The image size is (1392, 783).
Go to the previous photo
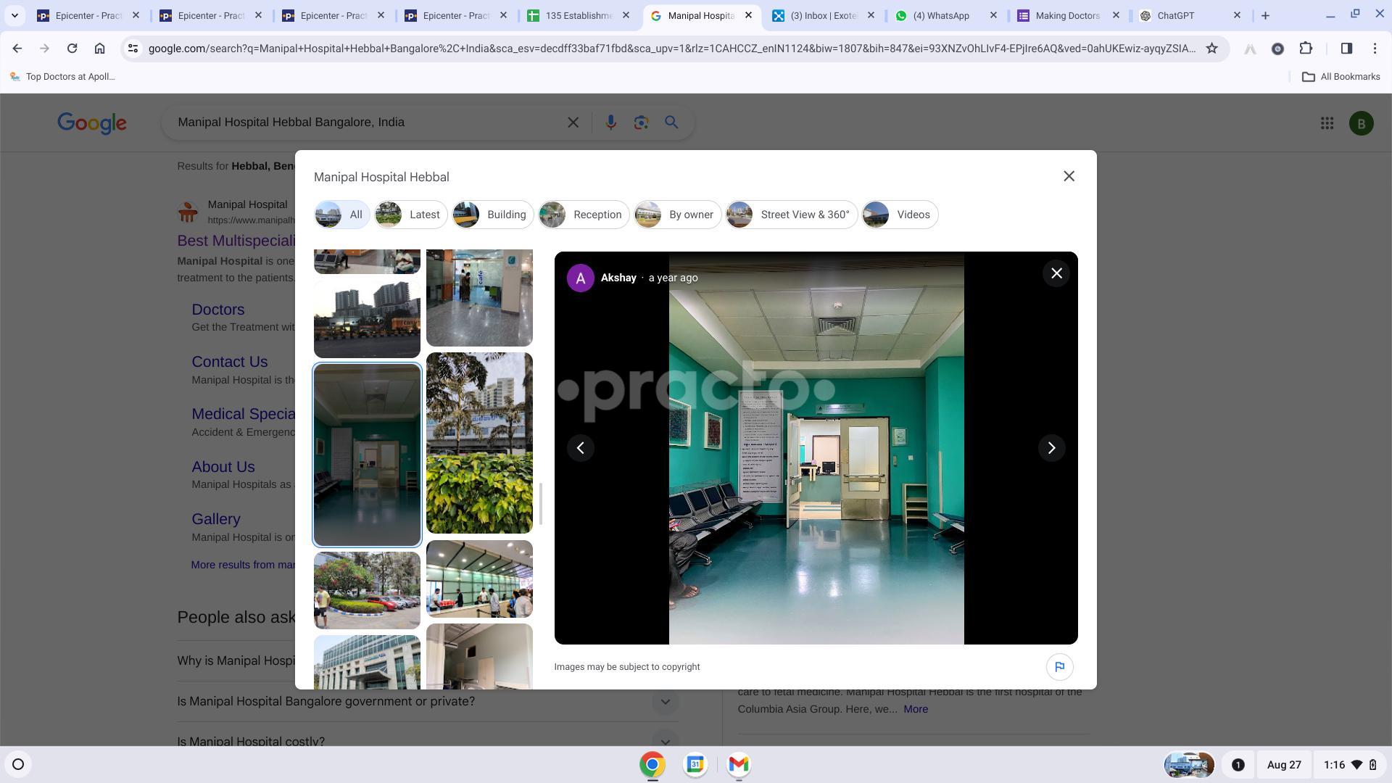point(580,448)
